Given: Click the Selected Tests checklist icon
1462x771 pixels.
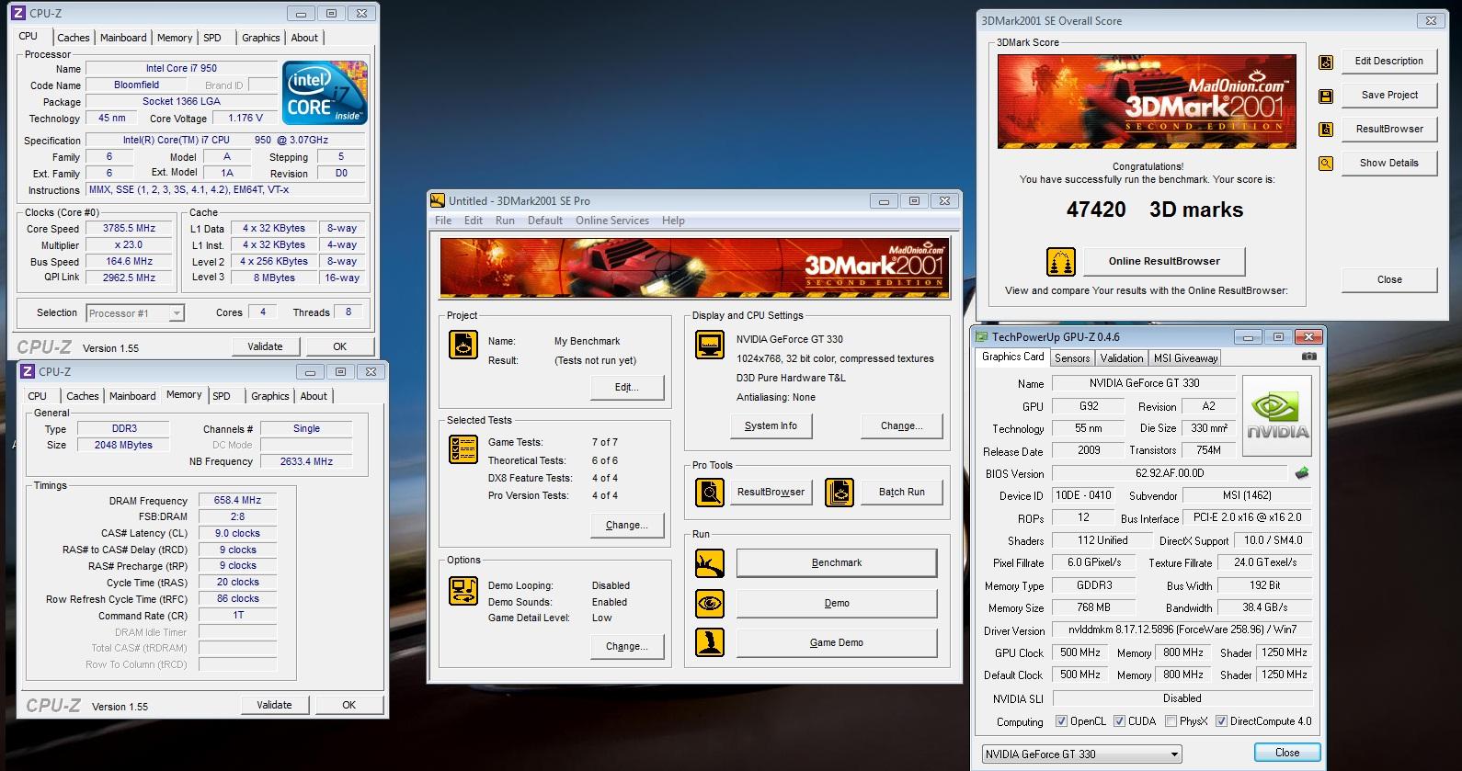Looking at the screenshot, I should (x=463, y=449).
